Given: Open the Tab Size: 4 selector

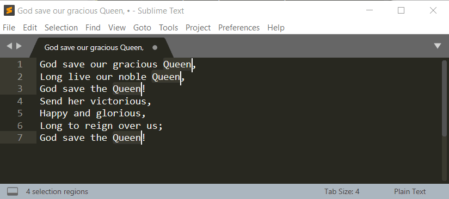Looking at the screenshot, I should pos(342,191).
